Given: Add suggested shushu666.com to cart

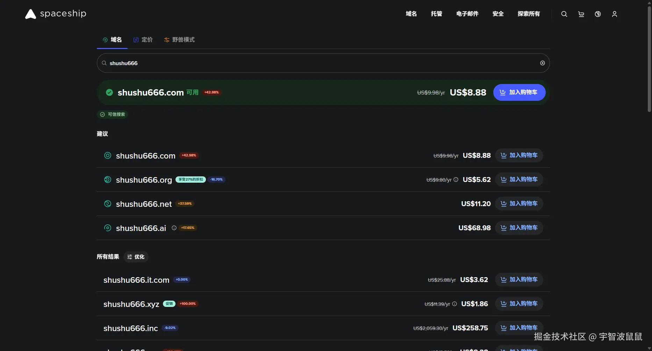Looking at the screenshot, I should click(519, 155).
